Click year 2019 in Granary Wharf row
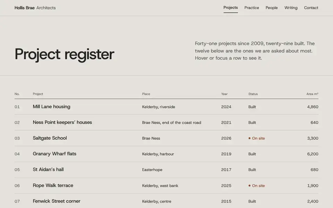Viewport: 333px width, 208px height. [x=226, y=154]
